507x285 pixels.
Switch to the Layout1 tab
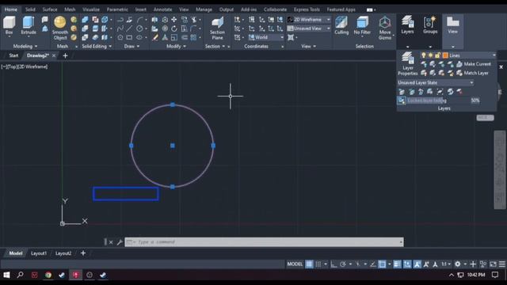click(39, 253)
